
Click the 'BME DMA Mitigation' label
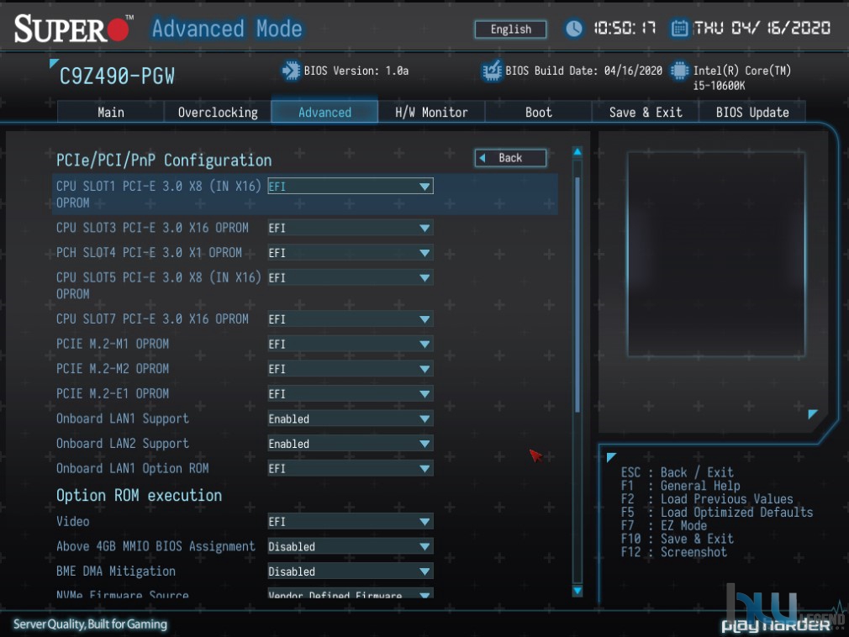click(x=116, y=571)
